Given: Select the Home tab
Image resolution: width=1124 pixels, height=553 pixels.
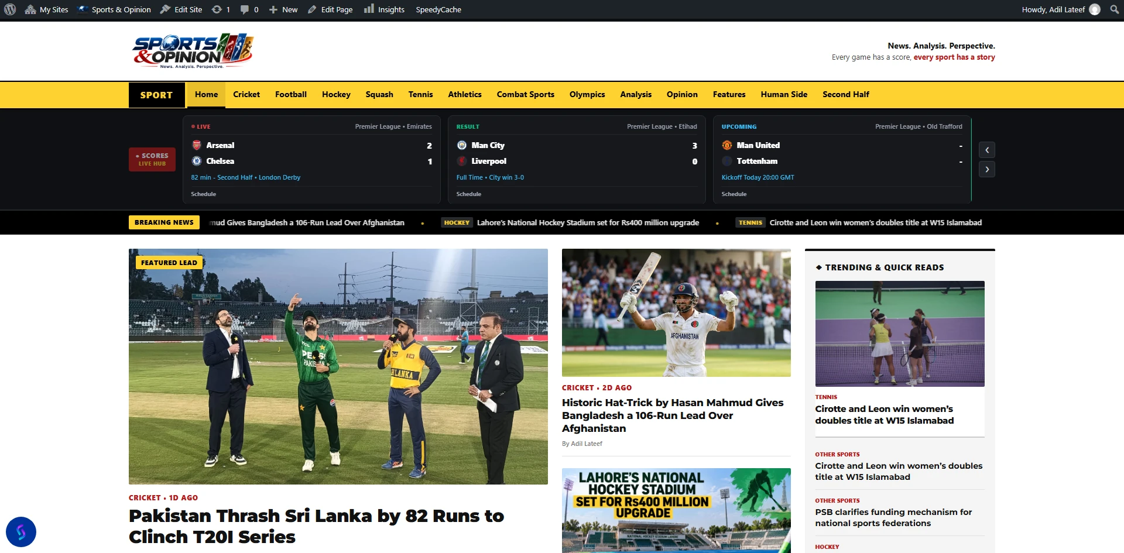Looking at the screenshot, I should [x=206, y=94].
